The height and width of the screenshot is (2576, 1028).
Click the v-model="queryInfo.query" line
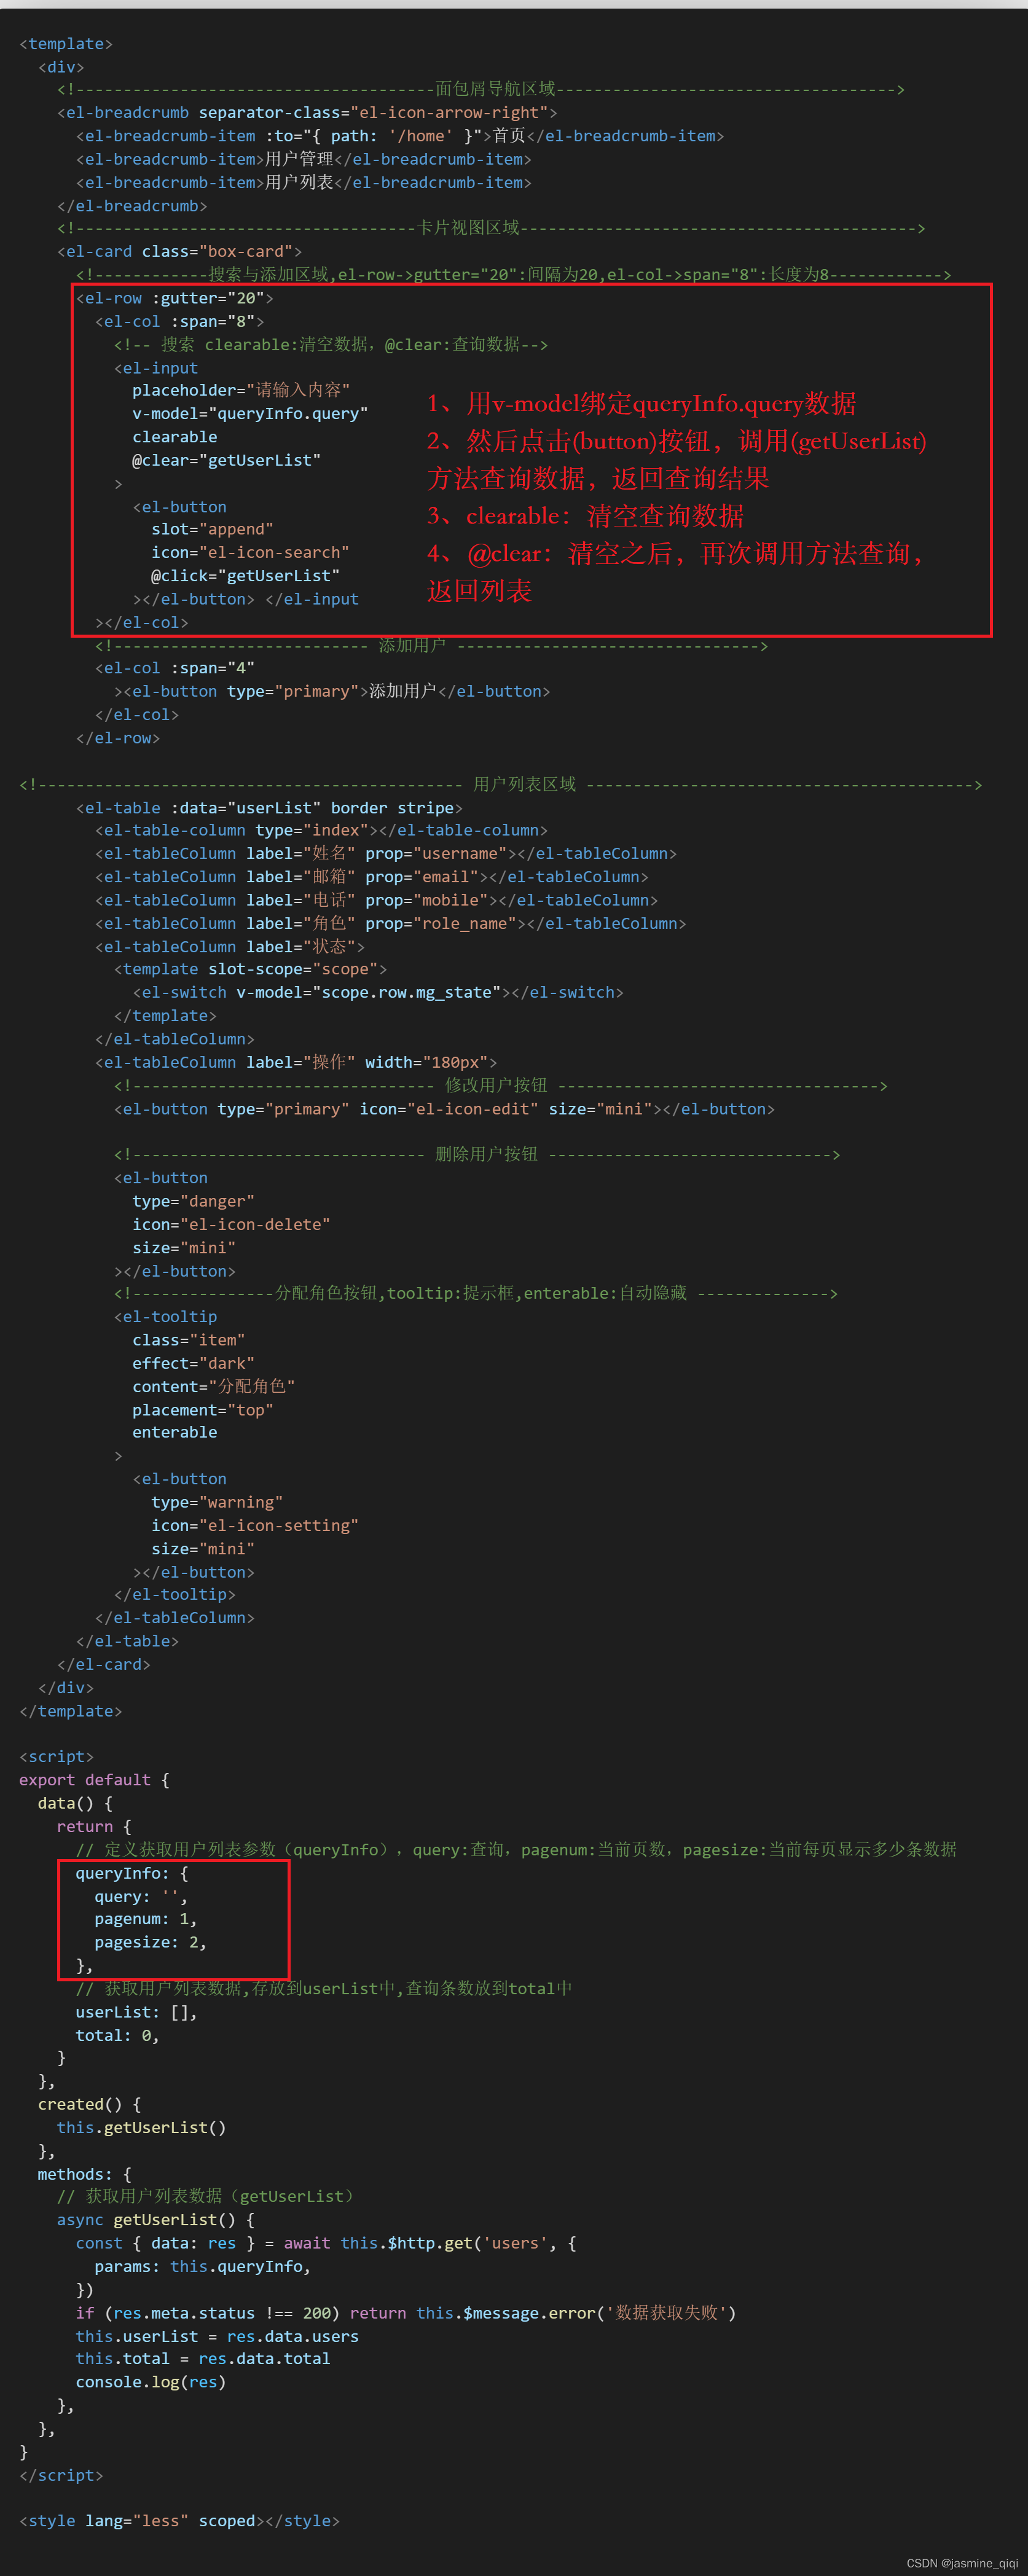coord(250,414)
